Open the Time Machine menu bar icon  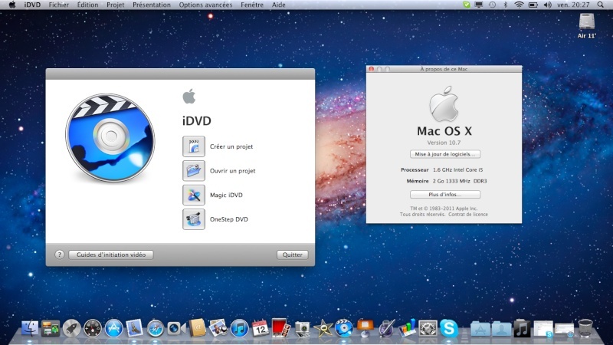(492, 5)
